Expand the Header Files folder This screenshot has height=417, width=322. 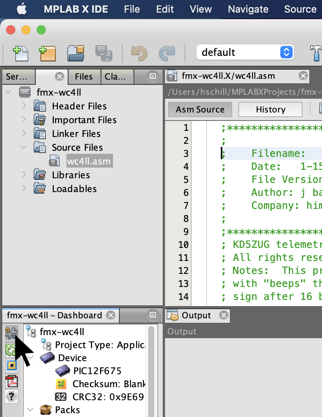click(24, 106)
